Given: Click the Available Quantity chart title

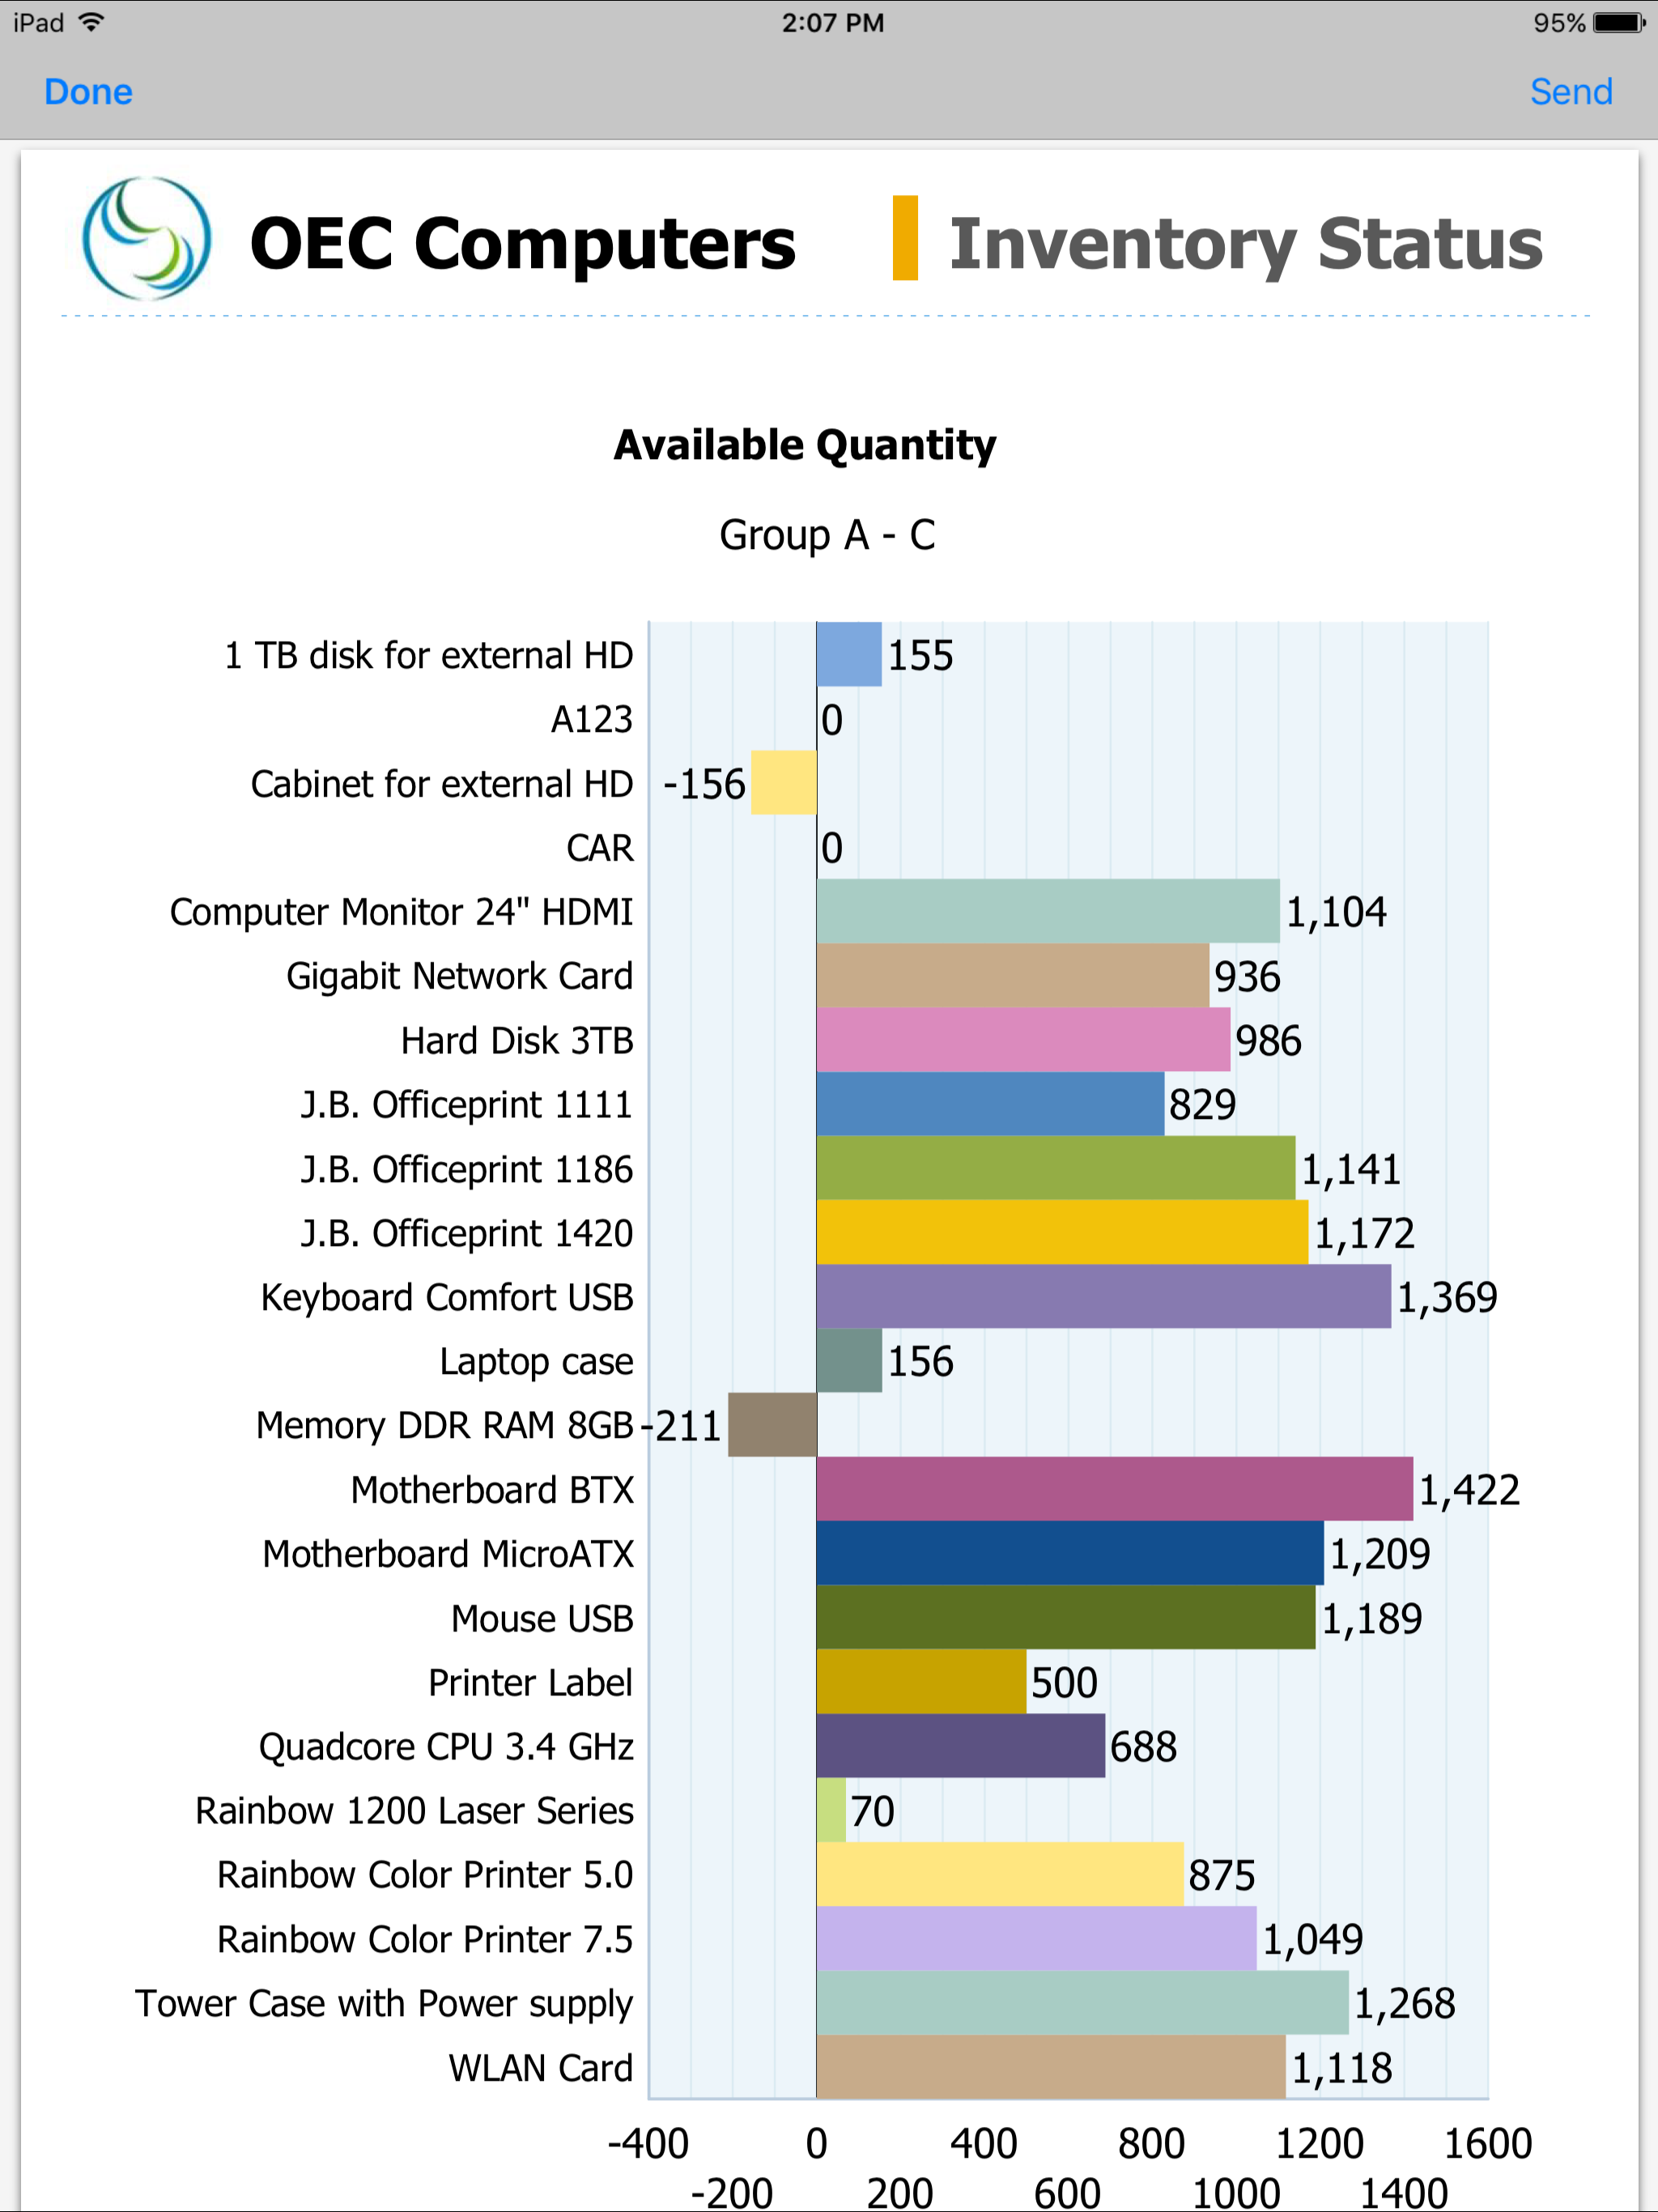Looking at the screenshot, I should coord(804,445).
